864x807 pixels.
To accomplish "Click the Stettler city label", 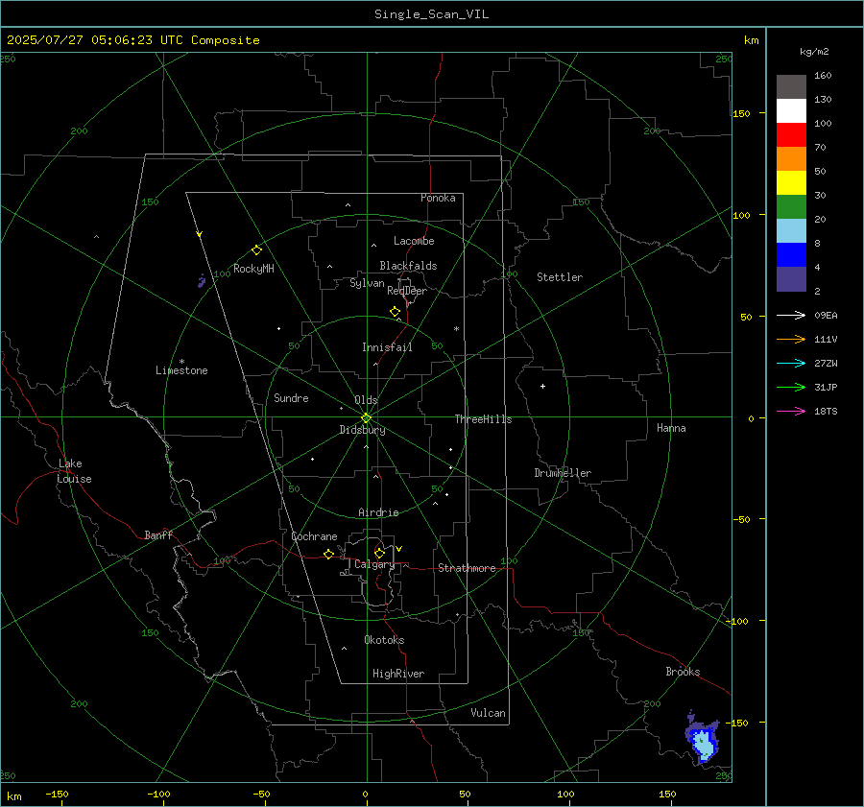I will click(x=560, y=277).
